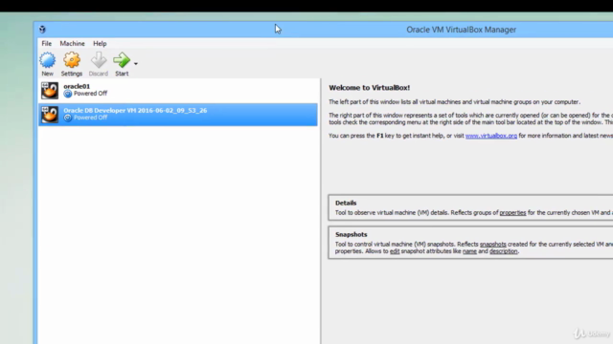Screen dimensions: 613x344
Task: Click the Welcome to VirtualBox! heading
Action: [369, 88]
